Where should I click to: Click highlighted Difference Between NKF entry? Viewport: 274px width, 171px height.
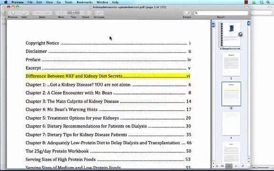[x=108, y=76]
